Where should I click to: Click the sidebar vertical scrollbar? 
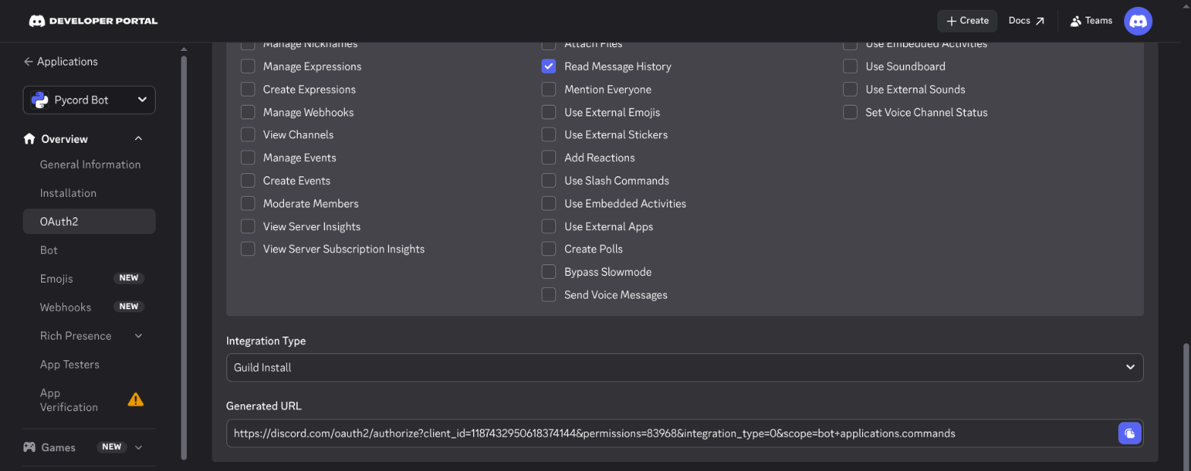point(183,258)
